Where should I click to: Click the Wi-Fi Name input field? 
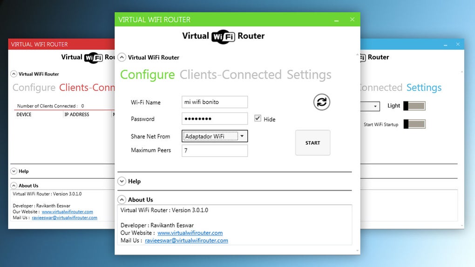[215, 102]
